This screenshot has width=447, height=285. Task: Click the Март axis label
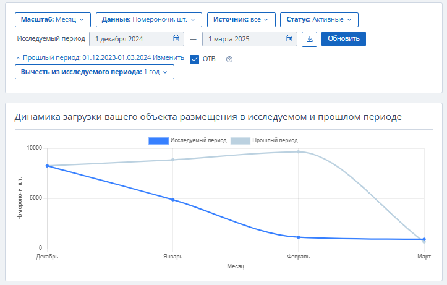424,257
